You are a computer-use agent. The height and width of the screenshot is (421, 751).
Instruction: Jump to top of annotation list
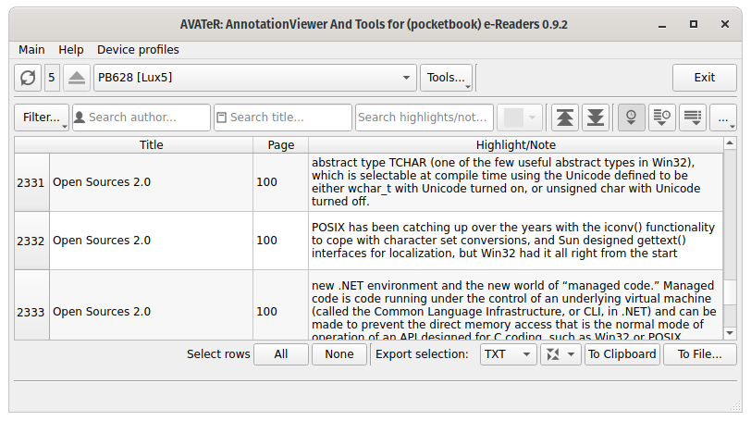(x=564, y=118)
